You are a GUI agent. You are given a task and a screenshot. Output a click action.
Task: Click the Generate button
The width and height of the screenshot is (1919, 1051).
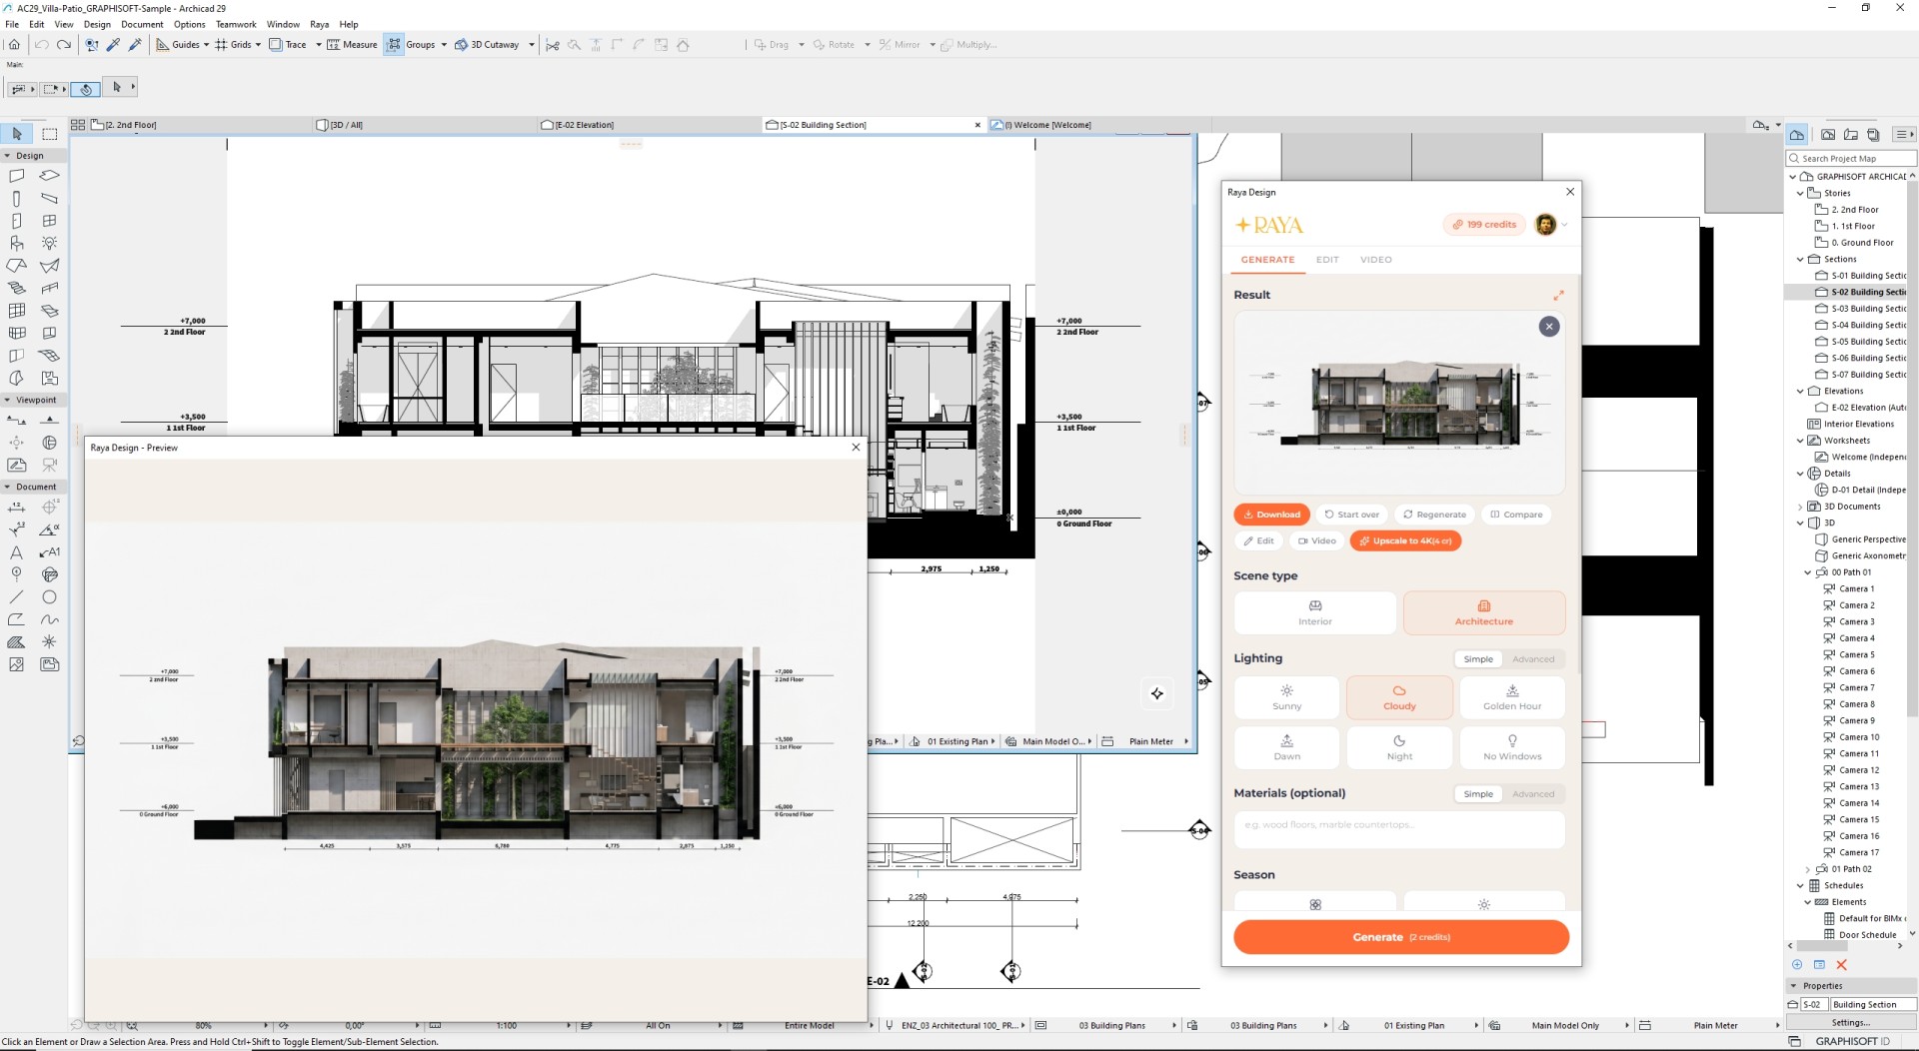coord(1401,937)
